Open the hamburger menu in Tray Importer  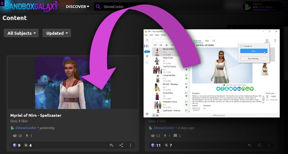(x=275, y=41)
